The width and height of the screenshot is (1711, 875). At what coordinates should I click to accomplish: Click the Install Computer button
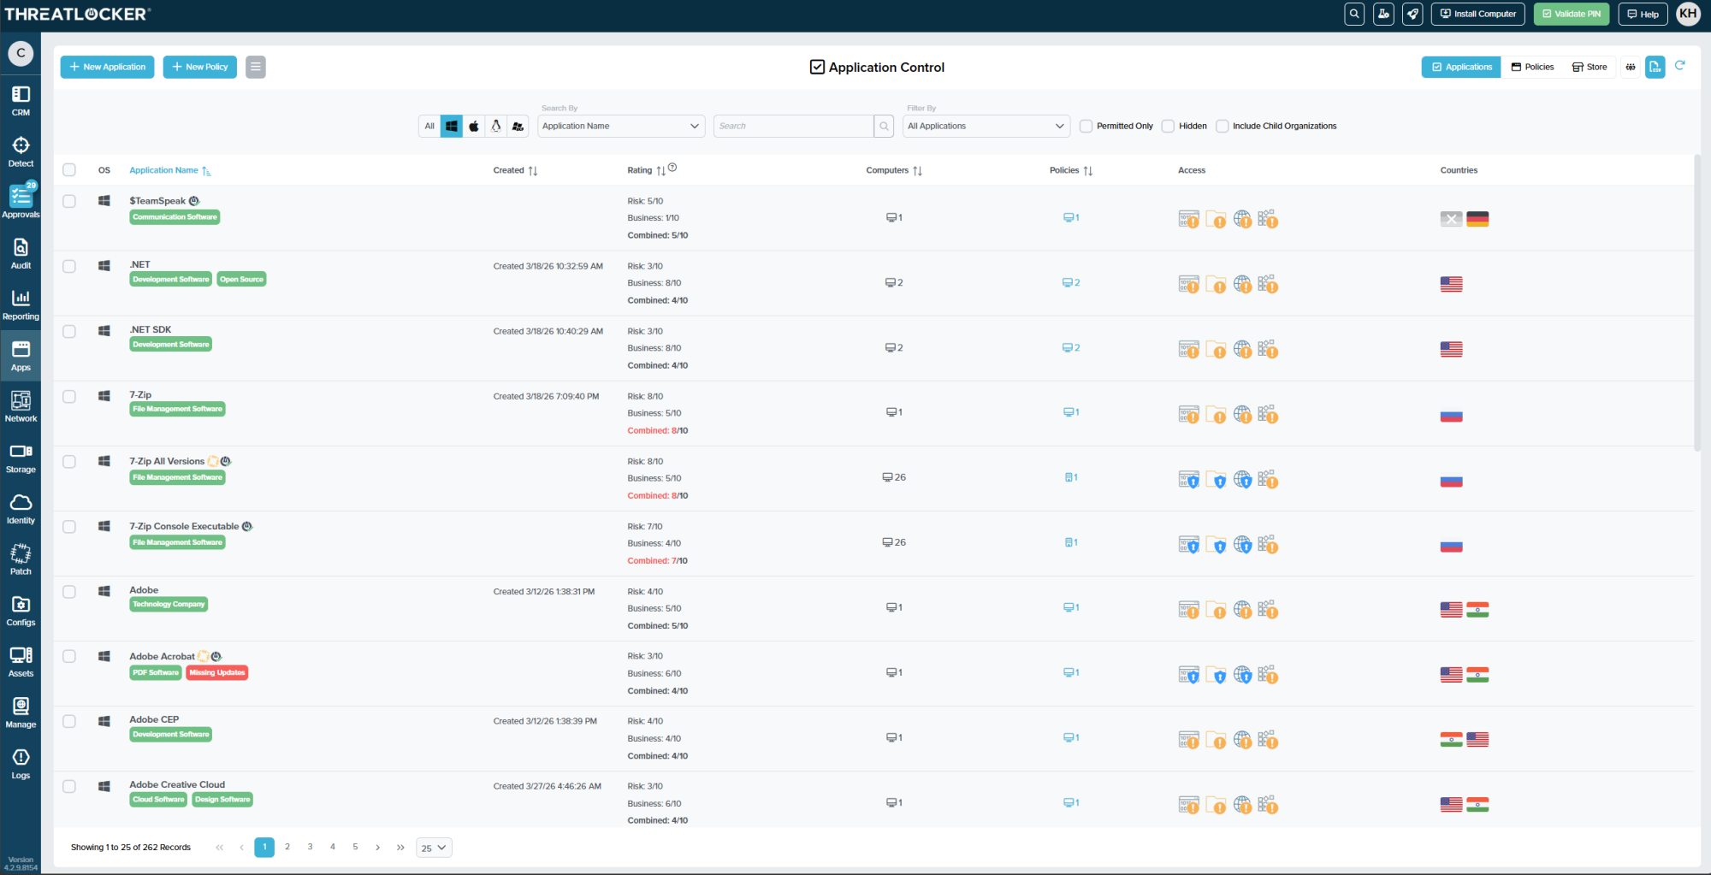(x=1477, y=14)
